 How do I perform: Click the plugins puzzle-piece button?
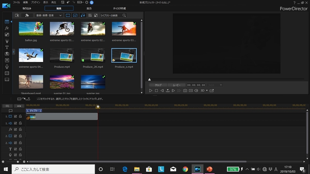coord(27,15)
